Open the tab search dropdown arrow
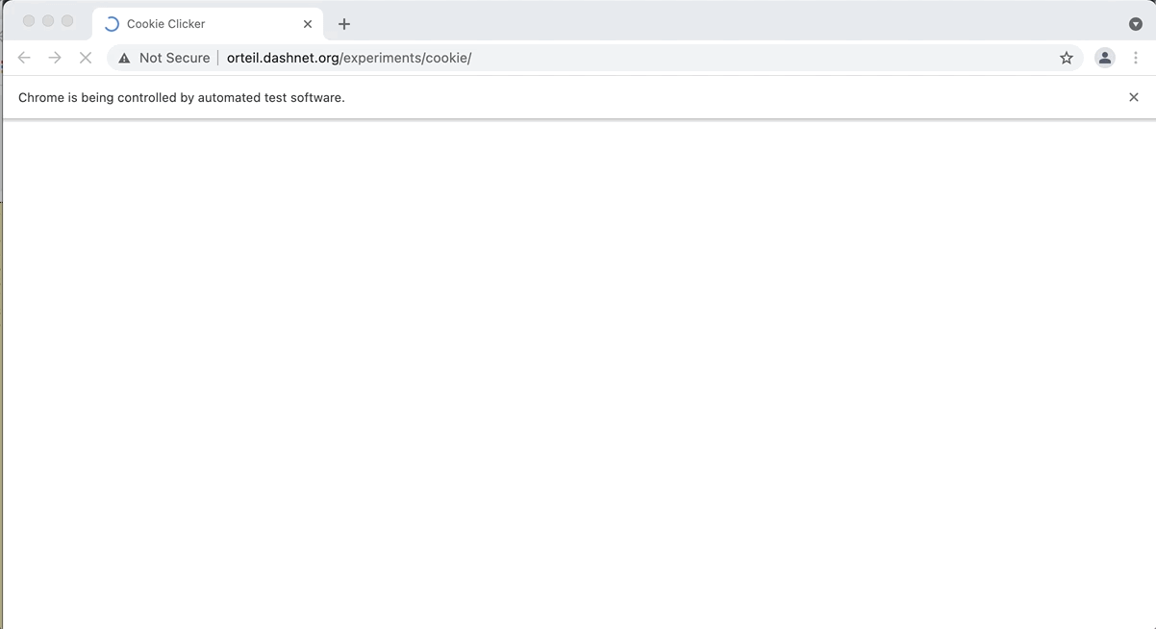 point(1136,24)
